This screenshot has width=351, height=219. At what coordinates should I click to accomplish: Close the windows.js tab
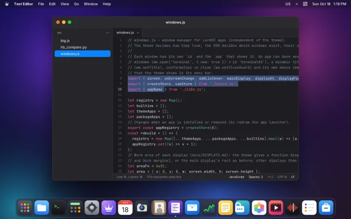click(138, 33)
